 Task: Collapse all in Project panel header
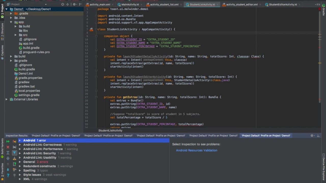[67, 4]
